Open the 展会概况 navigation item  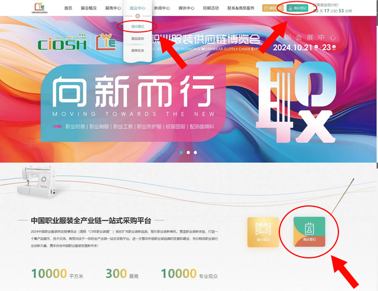click(x=89, y=8)
